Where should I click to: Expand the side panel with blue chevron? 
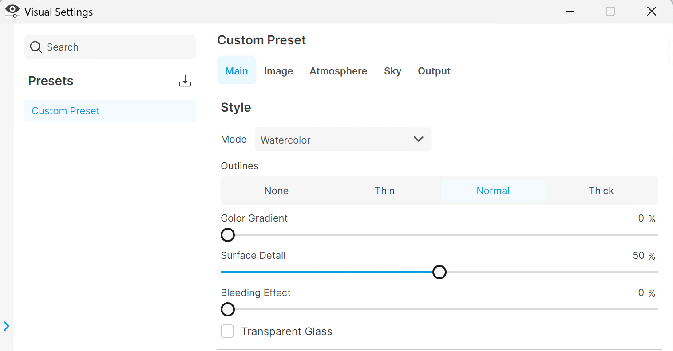click(7, 327)
